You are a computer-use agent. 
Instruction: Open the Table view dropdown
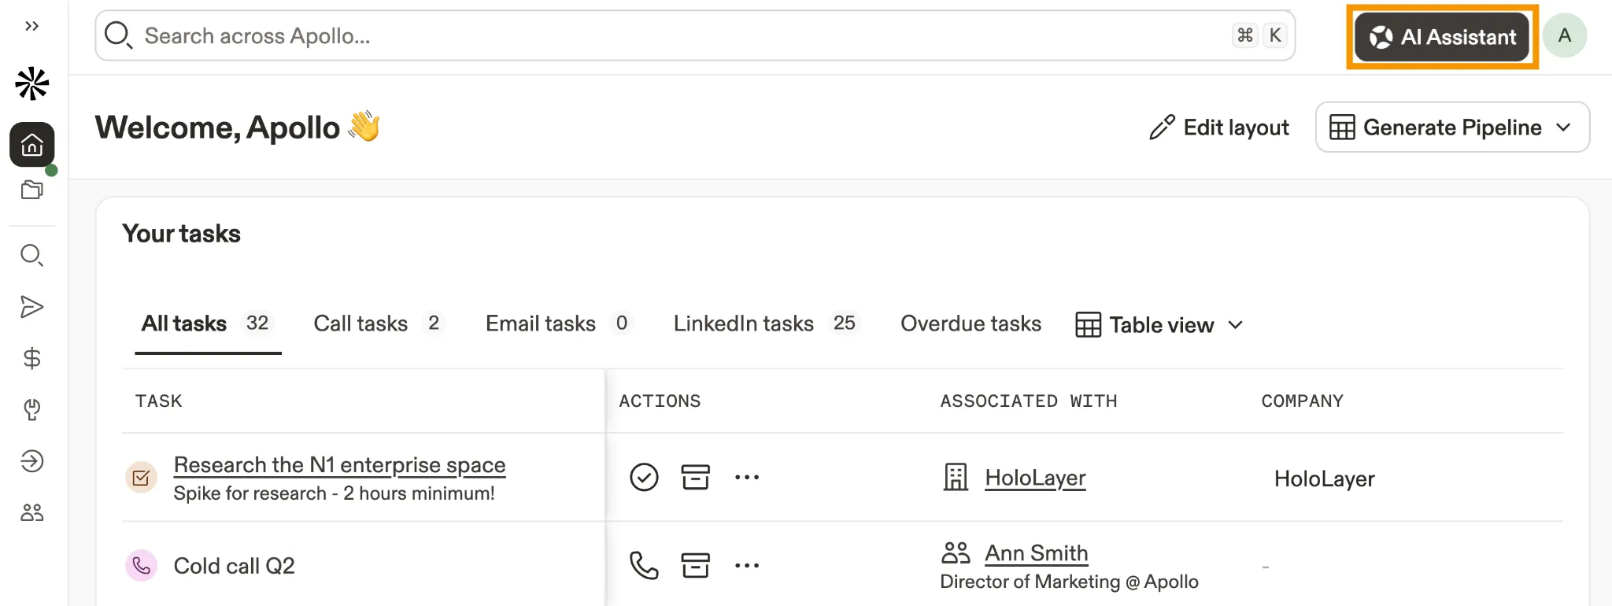(1159, 325)
